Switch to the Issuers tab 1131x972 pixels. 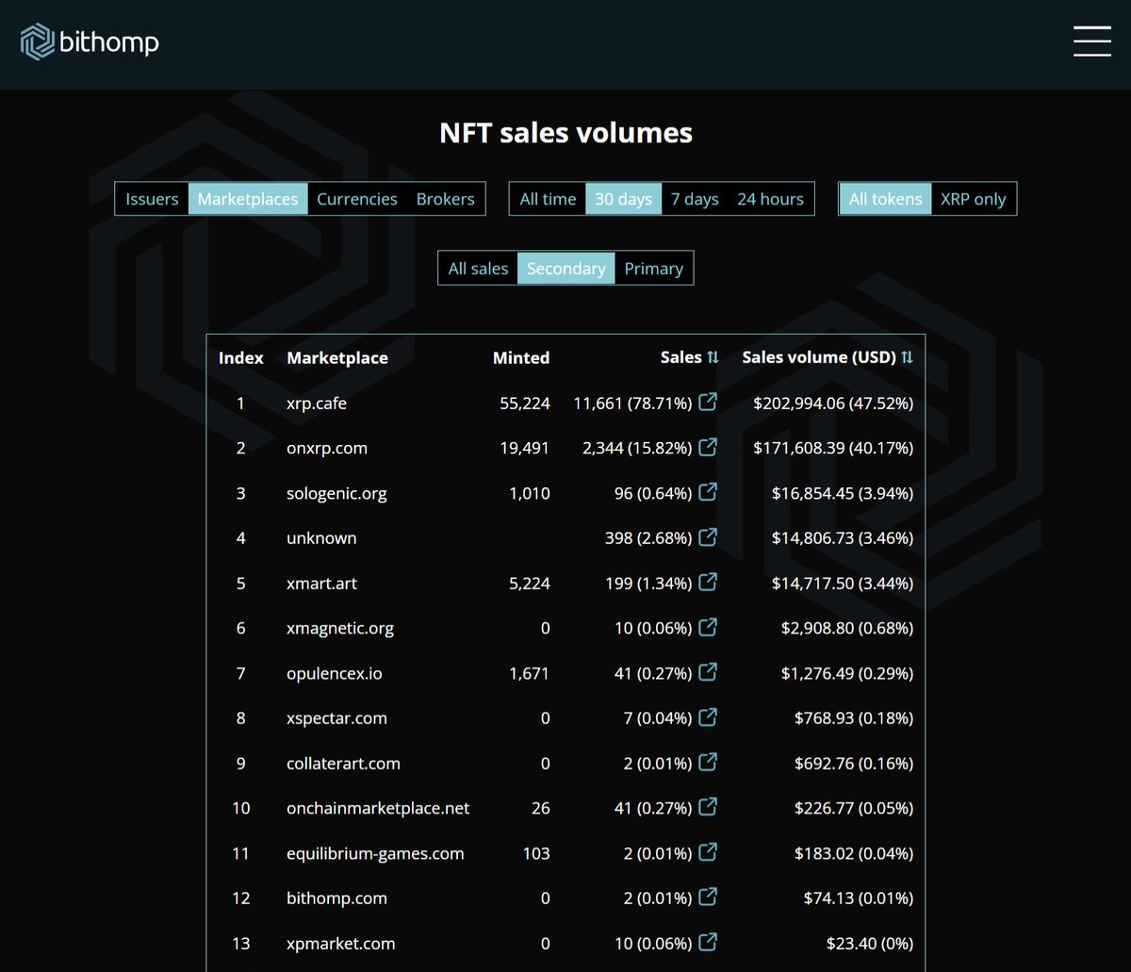[152, 199]
